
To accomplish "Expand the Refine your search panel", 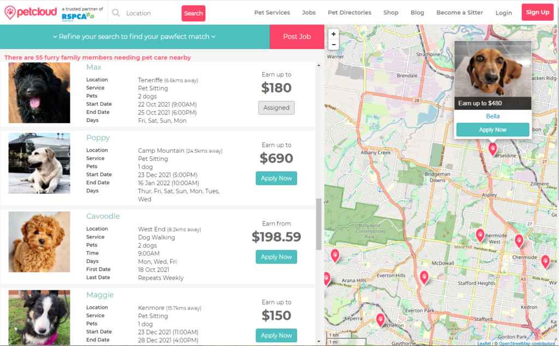I will pyautogui.click(x=134, y=37).
